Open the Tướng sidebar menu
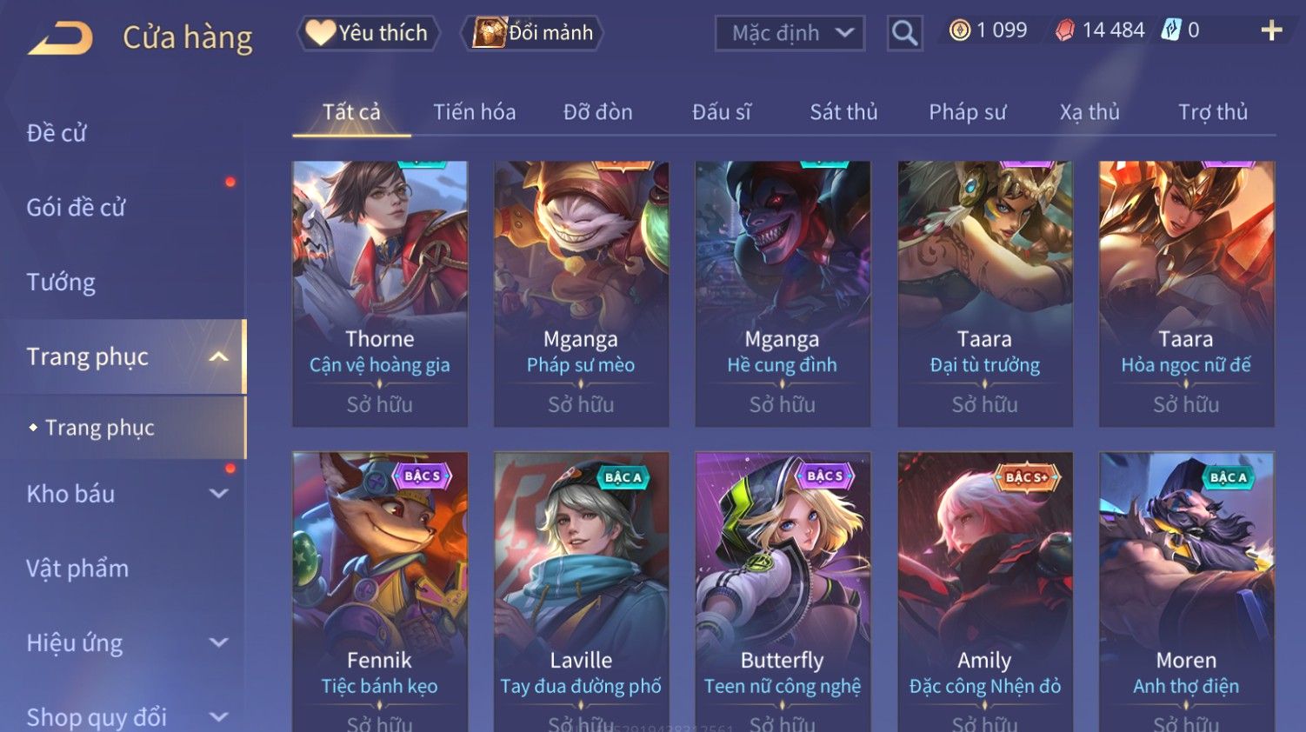 coord(61,282)
